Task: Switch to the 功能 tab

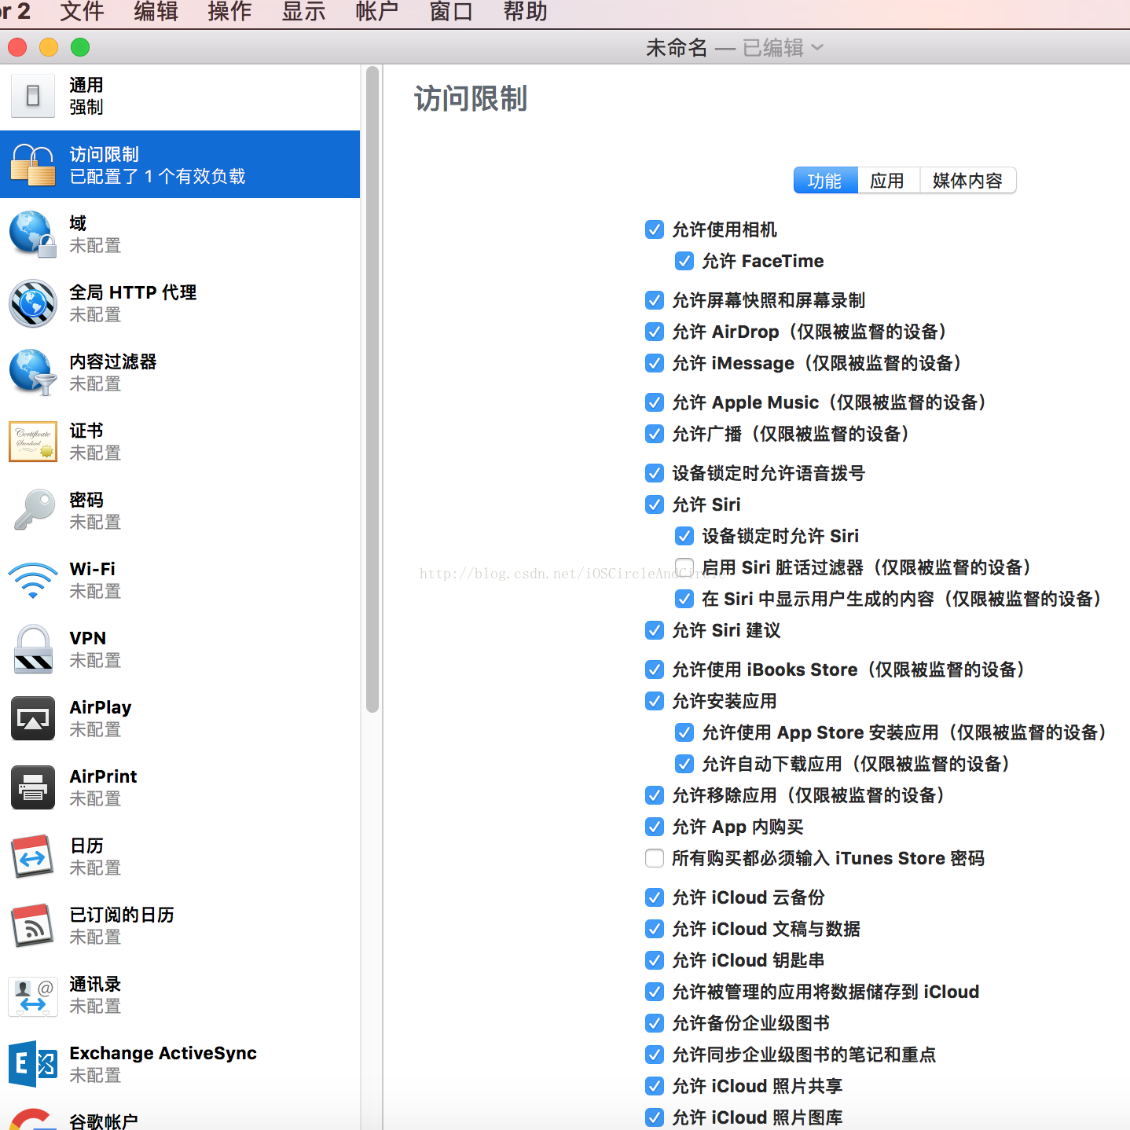Action: 825,181
